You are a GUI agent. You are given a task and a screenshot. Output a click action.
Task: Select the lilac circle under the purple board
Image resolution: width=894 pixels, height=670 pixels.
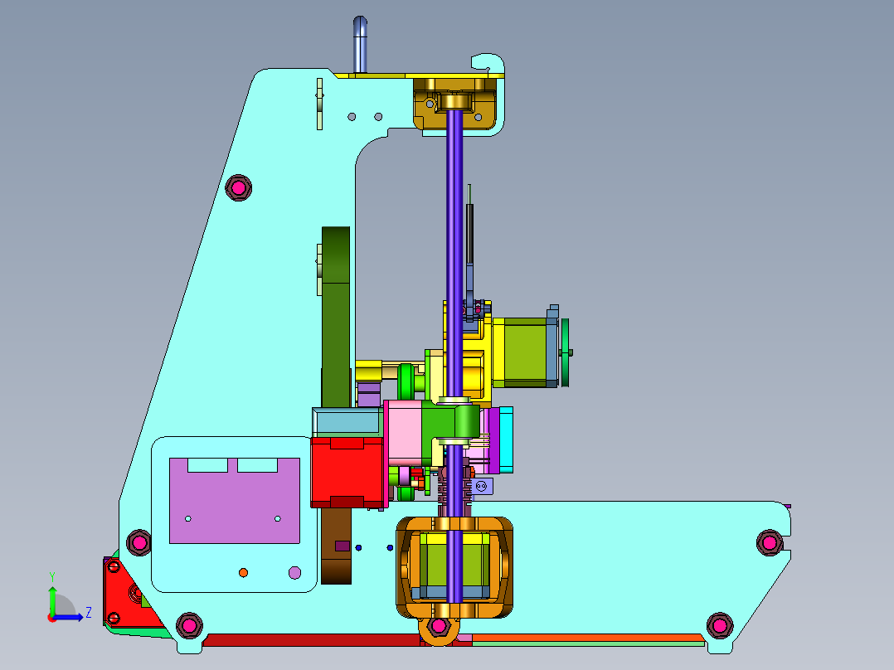294,572
